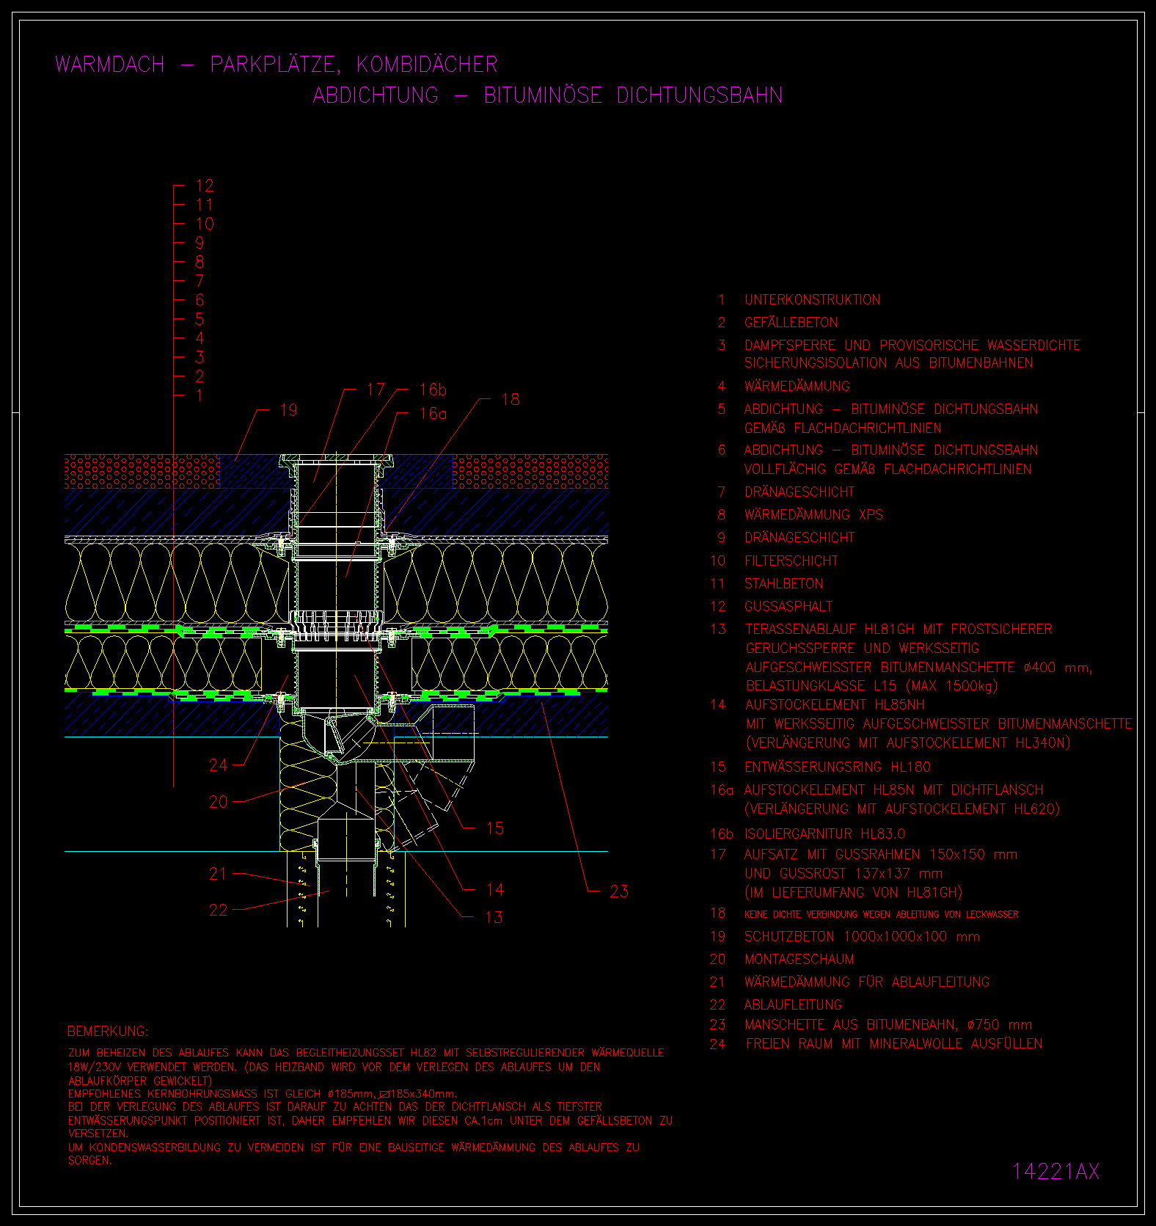Select '(IM LIEFERUMFANG VON HL81GH)' text

tap(853, 892)
